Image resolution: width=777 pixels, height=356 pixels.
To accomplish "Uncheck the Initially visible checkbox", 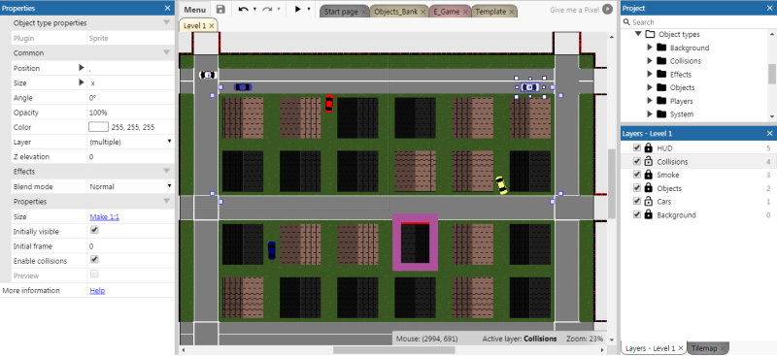I will click(94, 230).
